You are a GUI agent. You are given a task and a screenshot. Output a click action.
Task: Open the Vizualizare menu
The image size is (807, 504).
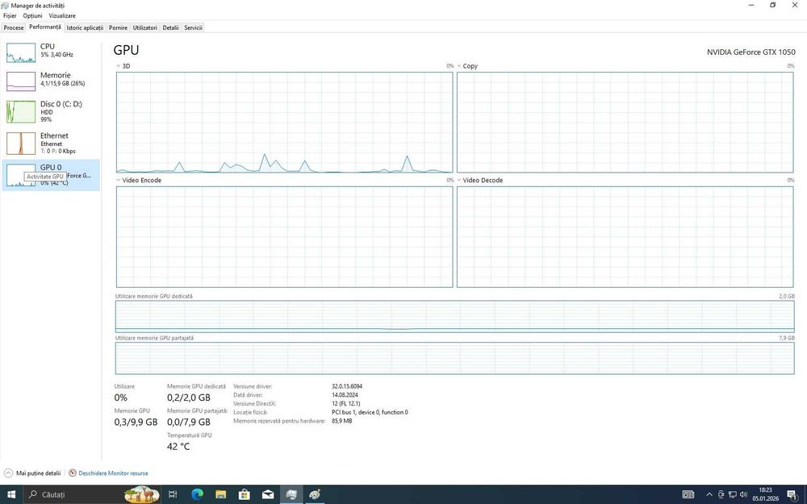point(62,16)
